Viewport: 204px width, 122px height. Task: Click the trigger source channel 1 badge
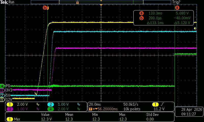pyautogui.click(x=155, y=104)
